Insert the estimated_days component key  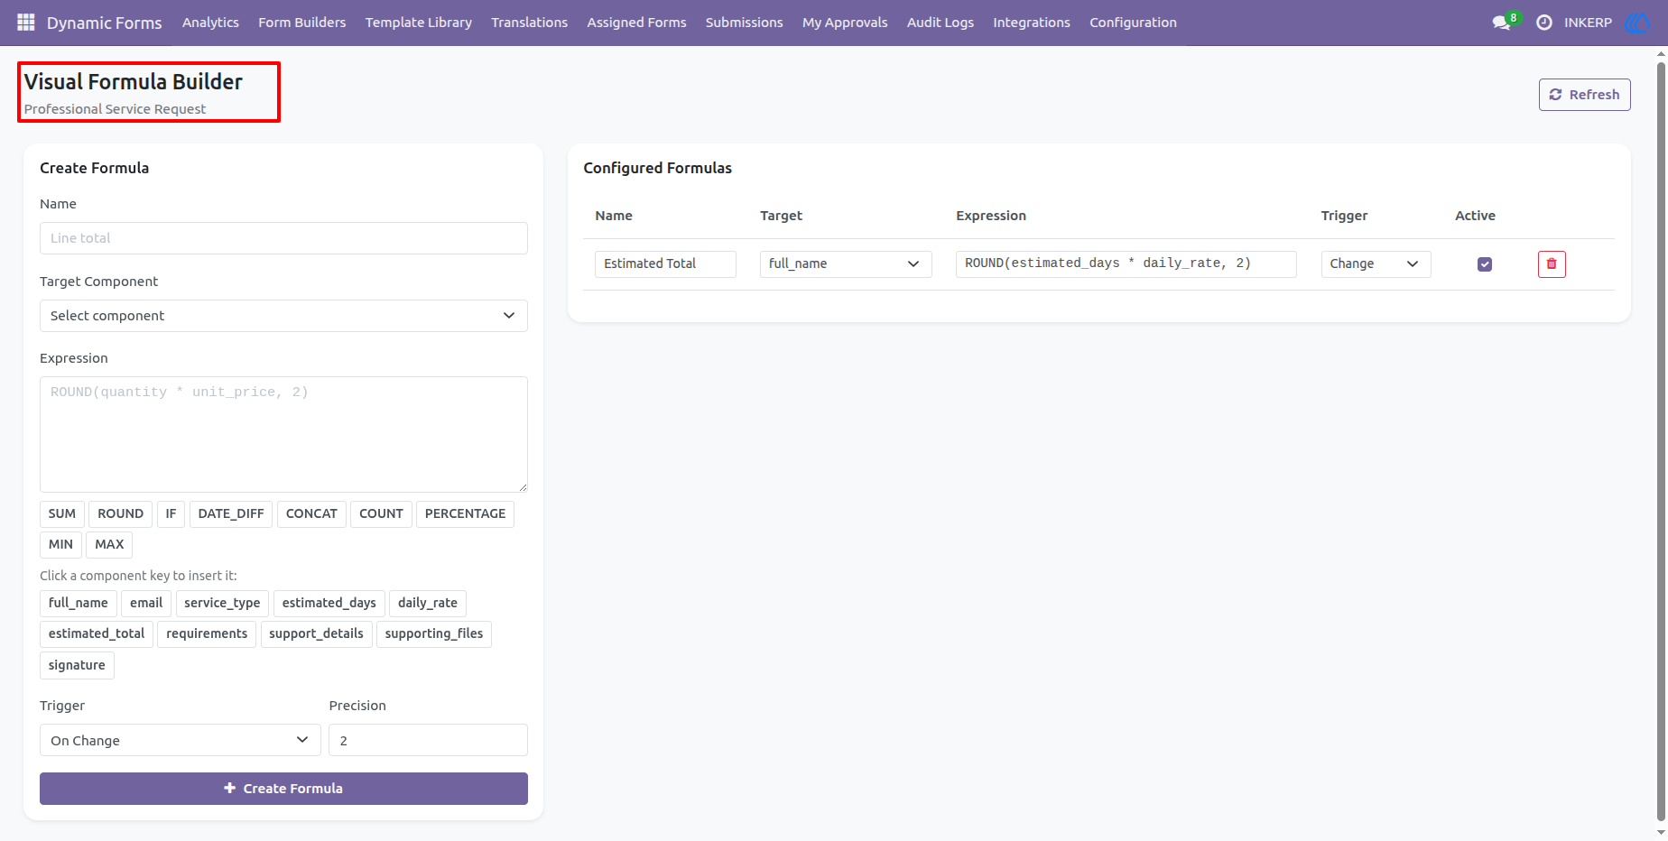pos(329,604)
